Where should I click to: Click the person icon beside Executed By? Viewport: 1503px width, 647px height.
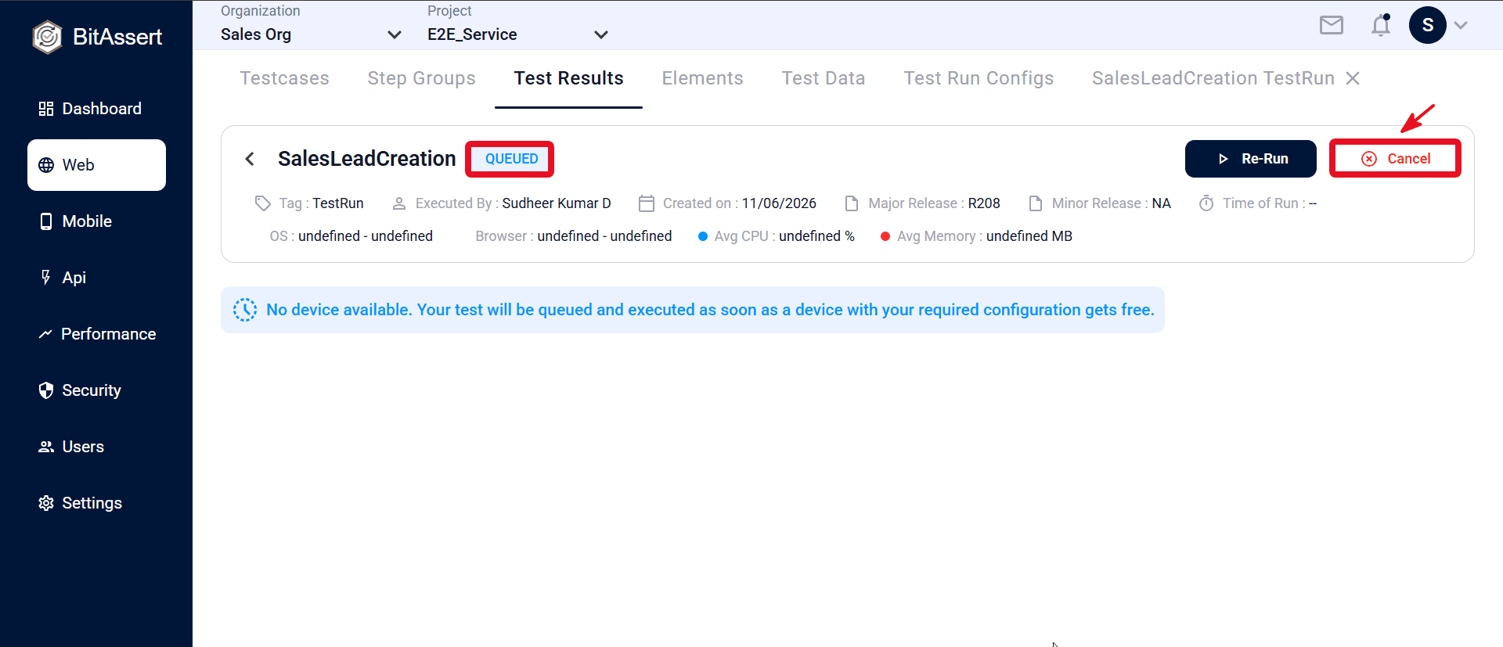[398, 203]
